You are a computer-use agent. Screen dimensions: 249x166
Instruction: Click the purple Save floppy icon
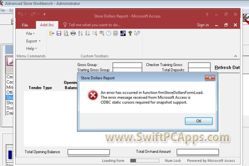click(59, 33)
